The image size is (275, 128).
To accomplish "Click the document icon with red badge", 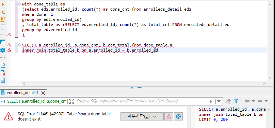I will pos(3,73).
